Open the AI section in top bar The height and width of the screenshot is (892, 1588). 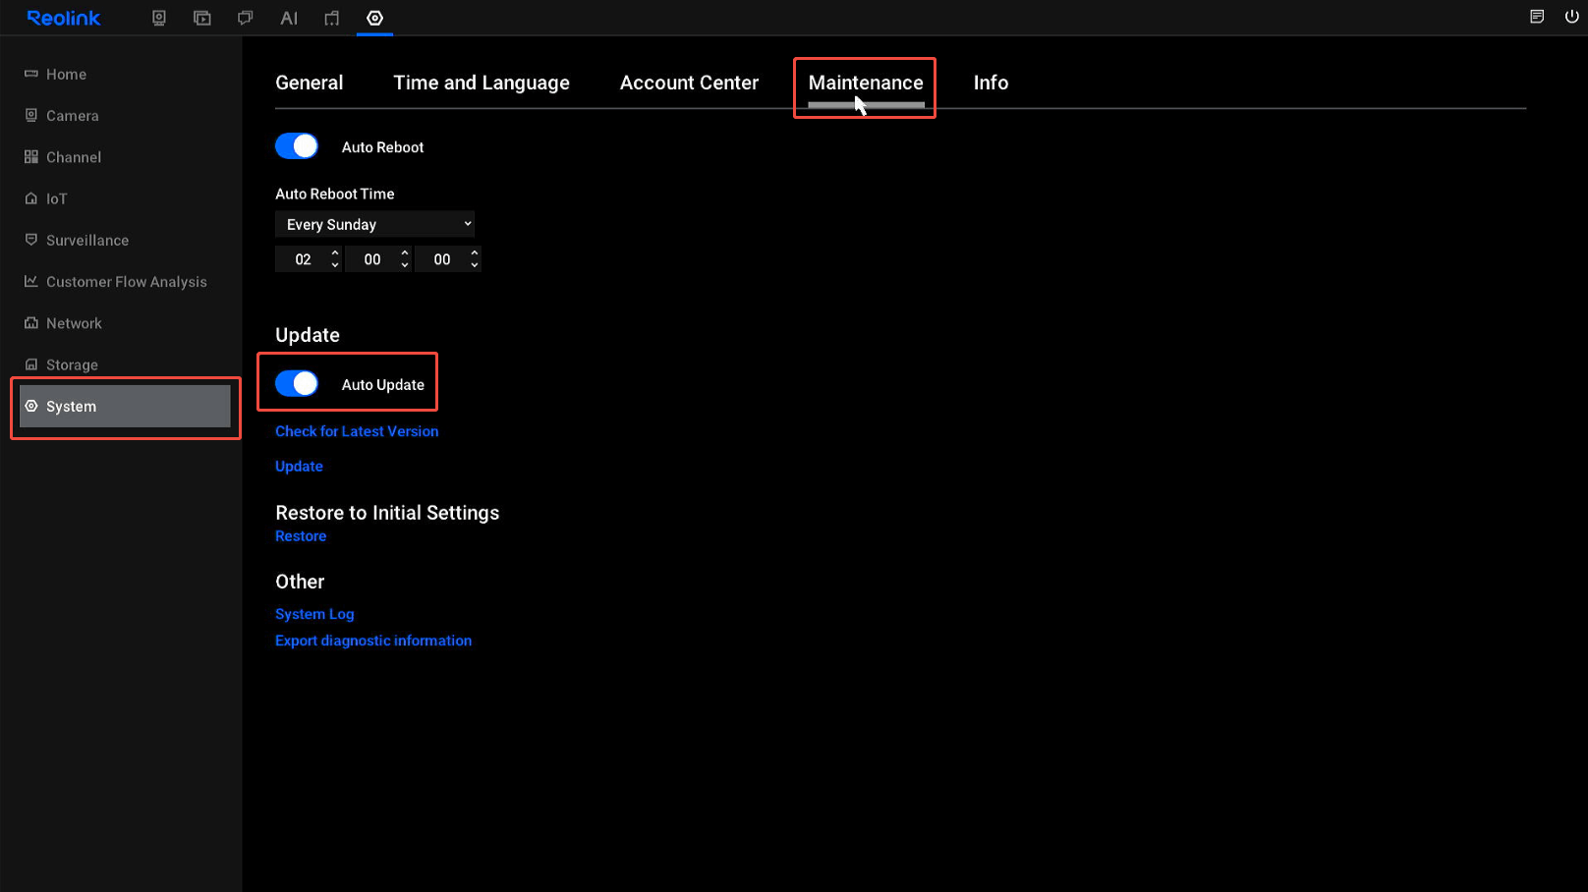(x=289, y=18)
